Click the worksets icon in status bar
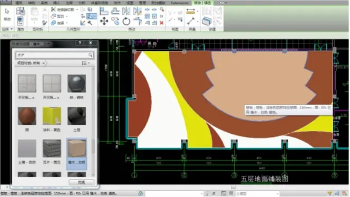350x197 pixels. click(x=141, y=193)
